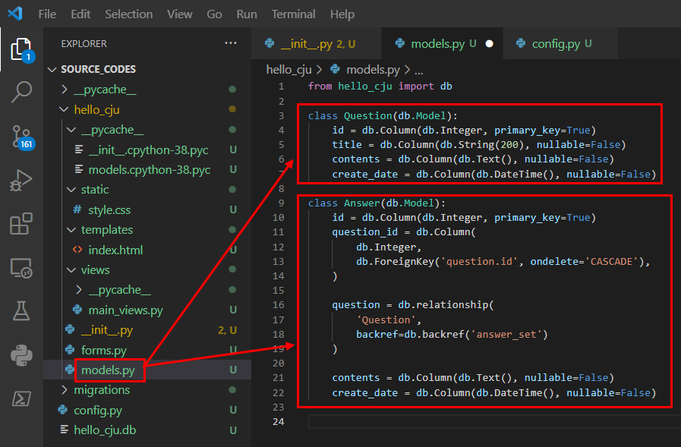Open the Help menu
The image size is (681, 447).
click(x=342, y=14)
